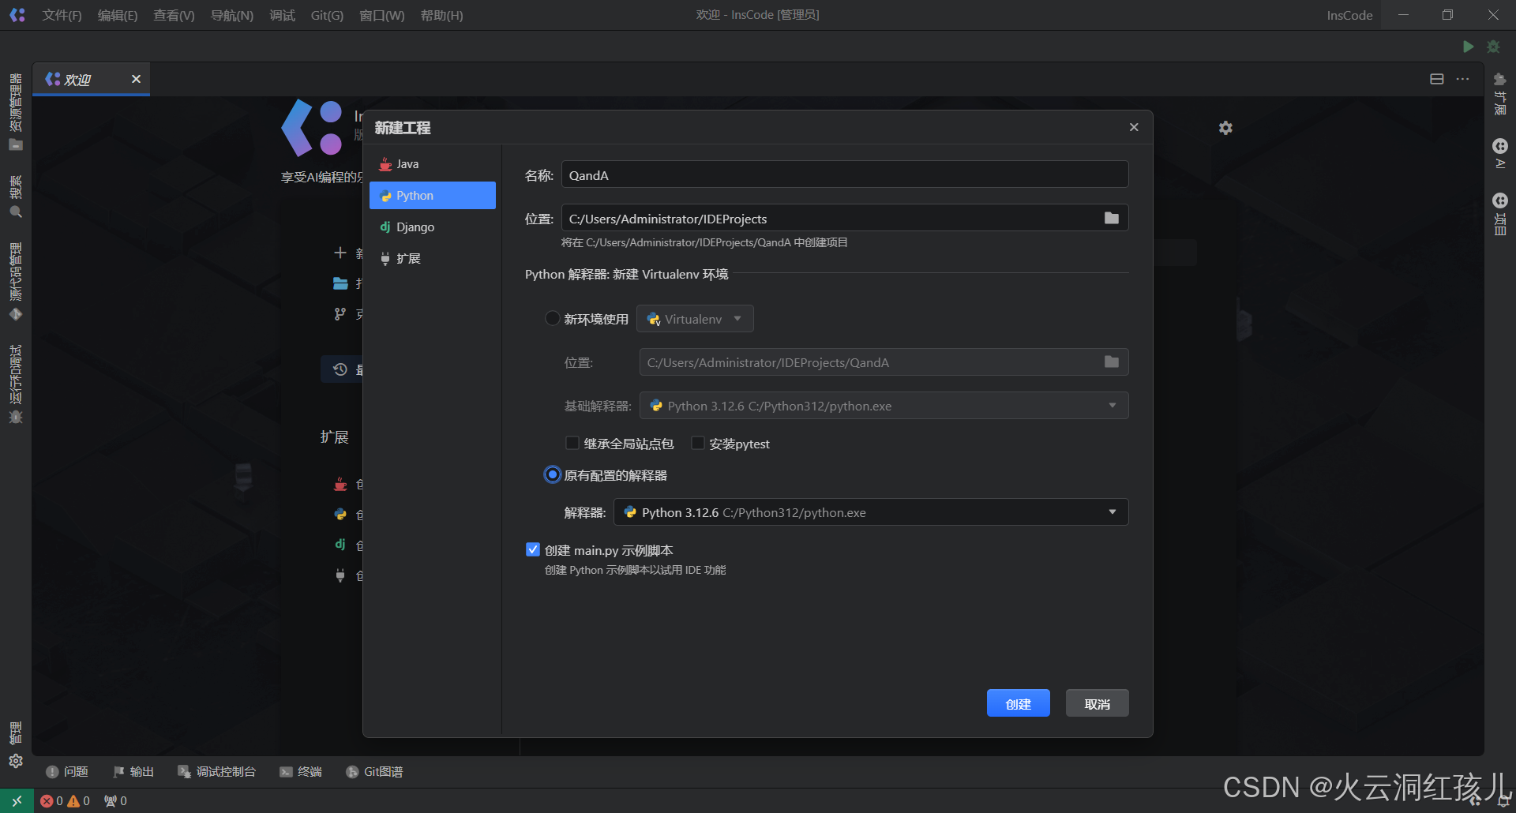Open the 问题 bottom panel
This screenshot has width=1516, height=813.
point(67,771)
